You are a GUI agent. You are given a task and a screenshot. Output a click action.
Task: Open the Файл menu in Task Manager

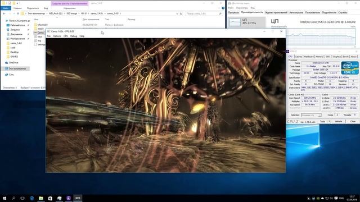pyautogui.click(x=231, y=8)
